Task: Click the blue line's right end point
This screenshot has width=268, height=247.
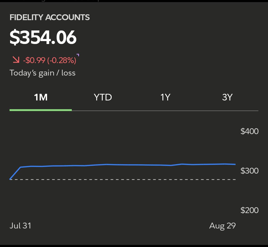Action: [235, 164]
